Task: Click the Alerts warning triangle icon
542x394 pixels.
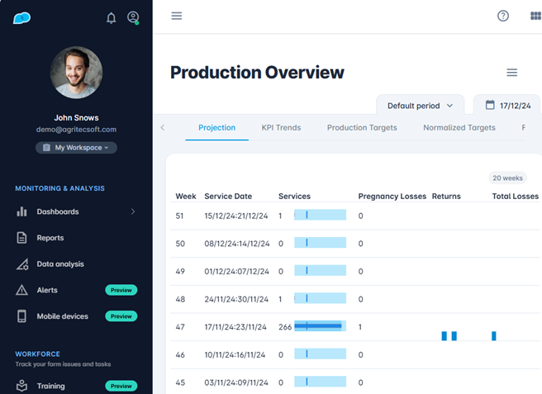Action: (x=22, y=290)
